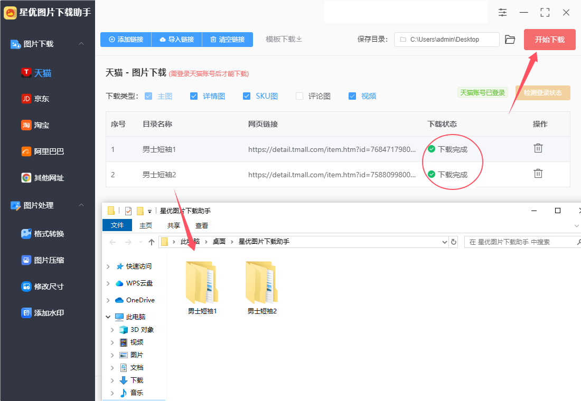This screenshot has width=581, height=401.
Task: Open the 其他网址 download section
Action: [x=43, y=178]
